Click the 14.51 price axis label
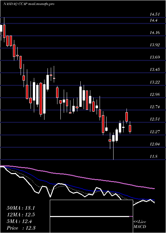 tap(155, 15)
